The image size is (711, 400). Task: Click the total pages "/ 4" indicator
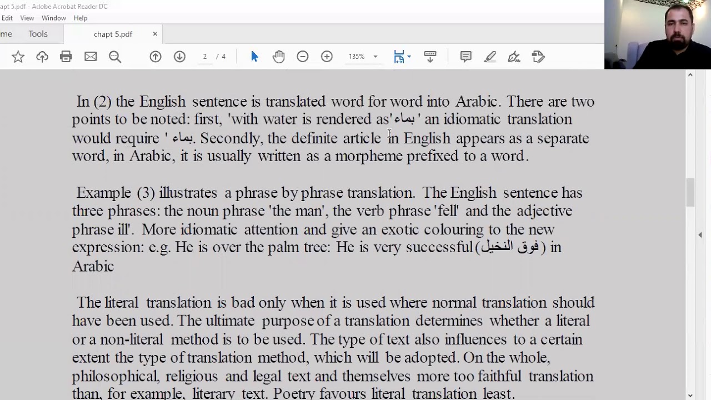[x=221, y=57]
